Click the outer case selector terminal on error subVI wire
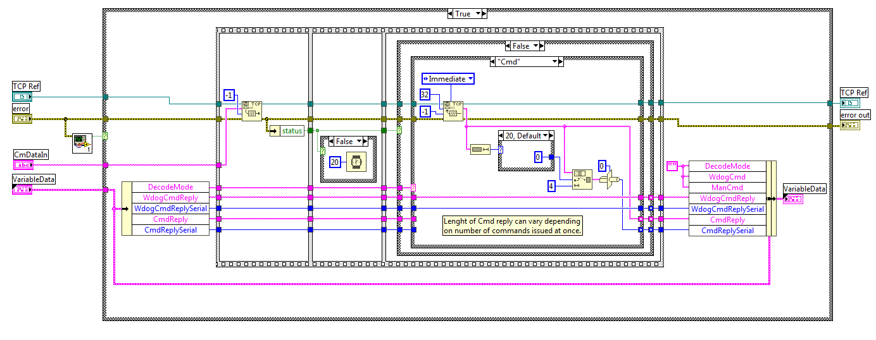This screenshot has height=340, width=876. click(x=105, y=136)
